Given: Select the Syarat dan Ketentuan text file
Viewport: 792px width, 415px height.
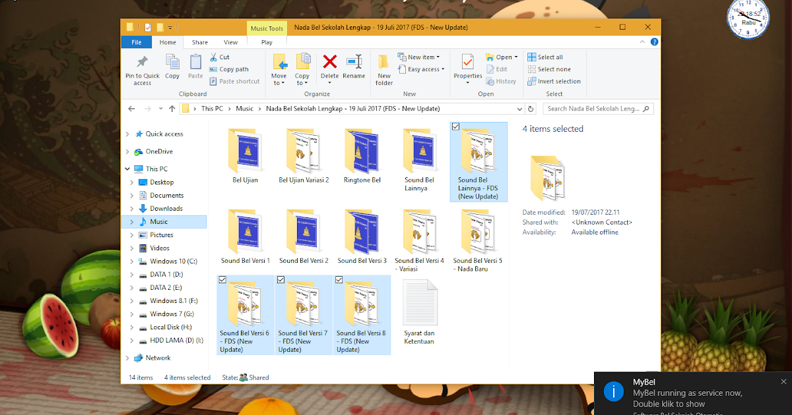Looking at the screenshot, I should pos(420,313).
